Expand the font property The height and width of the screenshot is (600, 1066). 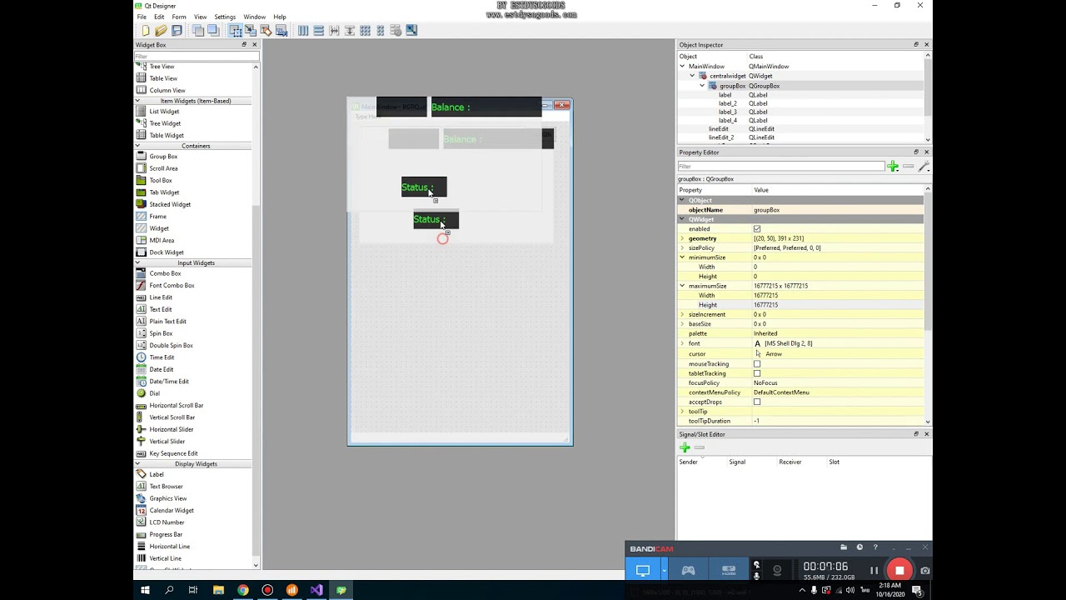pyautogui.click(x=682, y=343)
